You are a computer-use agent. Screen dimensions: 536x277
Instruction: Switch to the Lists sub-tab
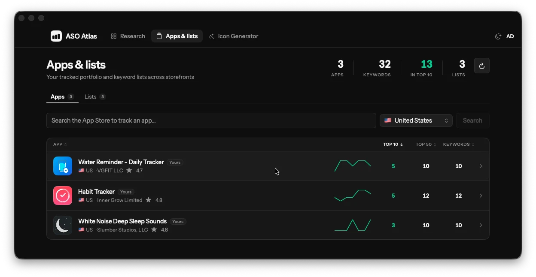click(x=95, y=96)
